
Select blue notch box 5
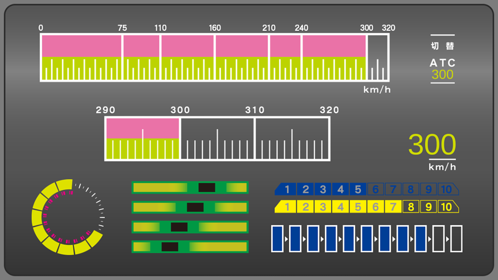pyautogui.click(x=358, y=189)
